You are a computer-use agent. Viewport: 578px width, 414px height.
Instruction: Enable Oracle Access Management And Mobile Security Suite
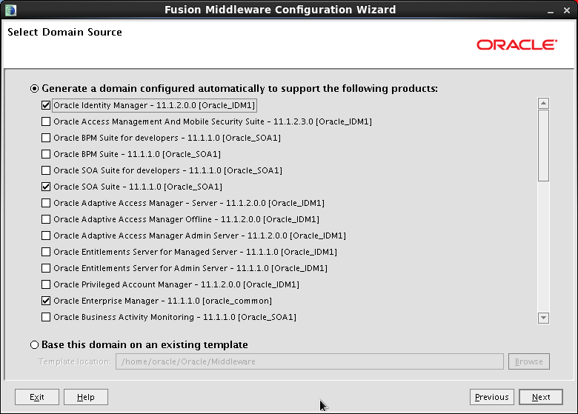click(47, 121)
